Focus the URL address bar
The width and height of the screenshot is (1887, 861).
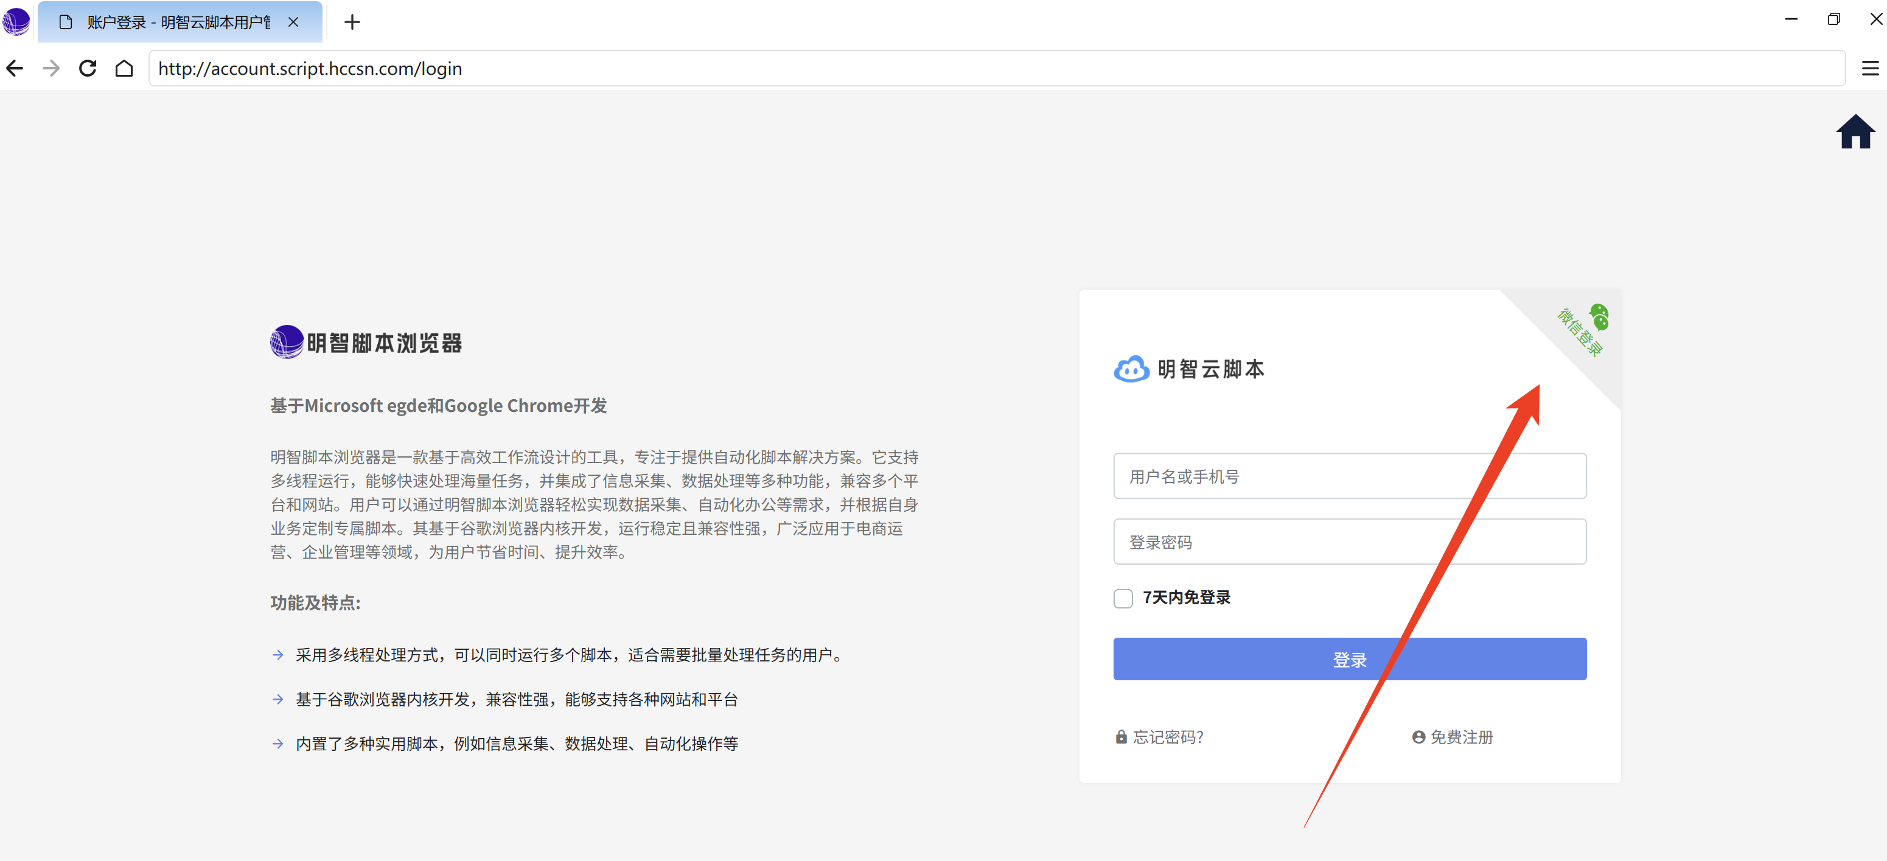click(x=996, y=69)
